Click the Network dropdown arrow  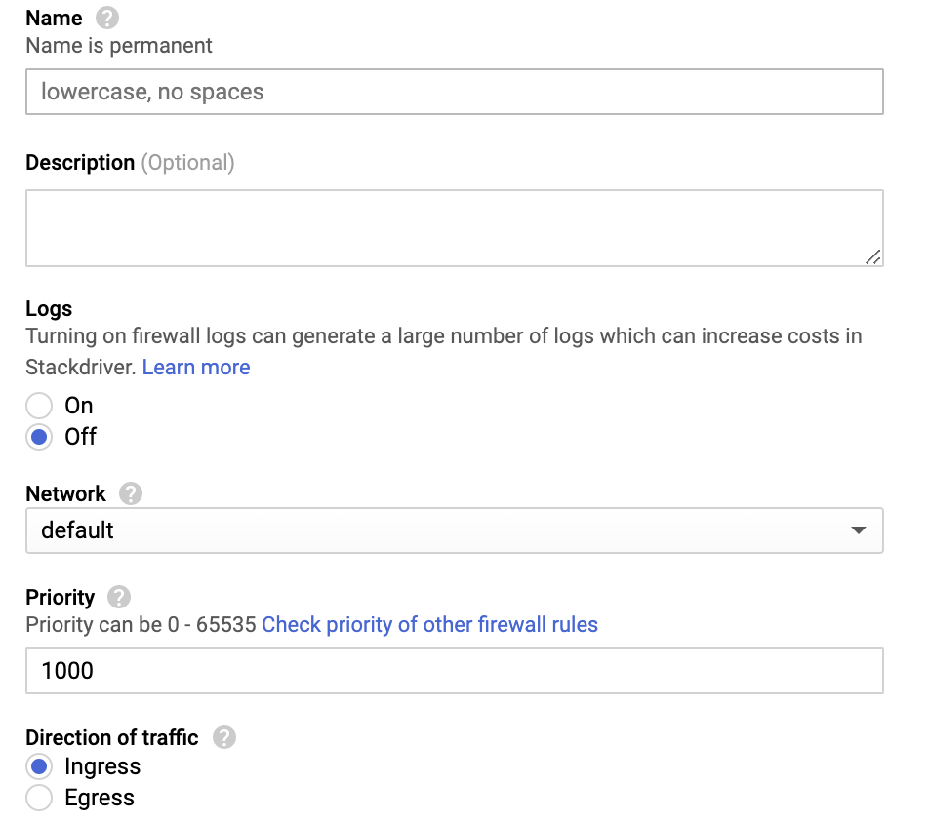click(x=858, y=529)
